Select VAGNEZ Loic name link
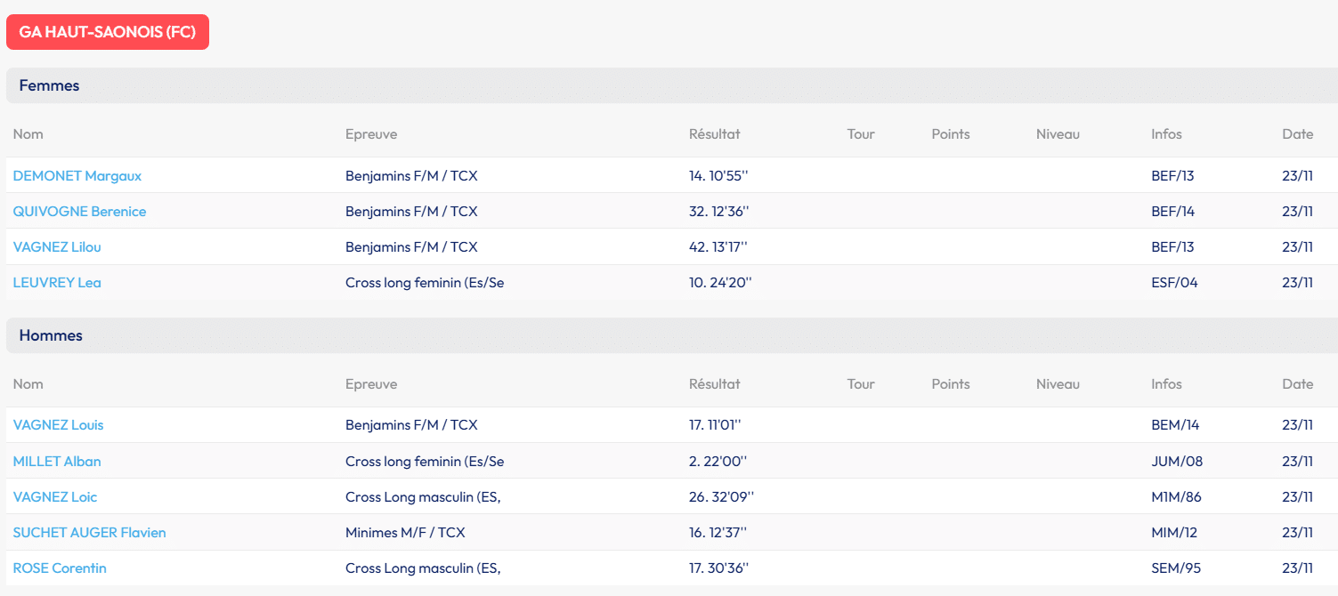Screen dimensions: 1338x596 [x=55, y=497]
